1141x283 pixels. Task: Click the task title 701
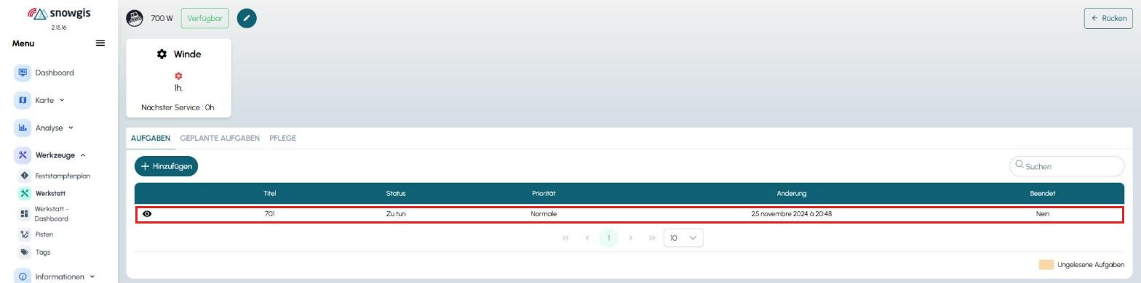(x=269, y=214)
